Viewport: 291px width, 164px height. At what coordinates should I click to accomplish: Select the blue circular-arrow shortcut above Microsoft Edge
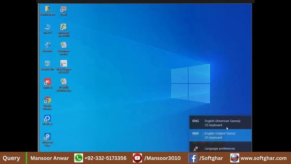point(47,120)
